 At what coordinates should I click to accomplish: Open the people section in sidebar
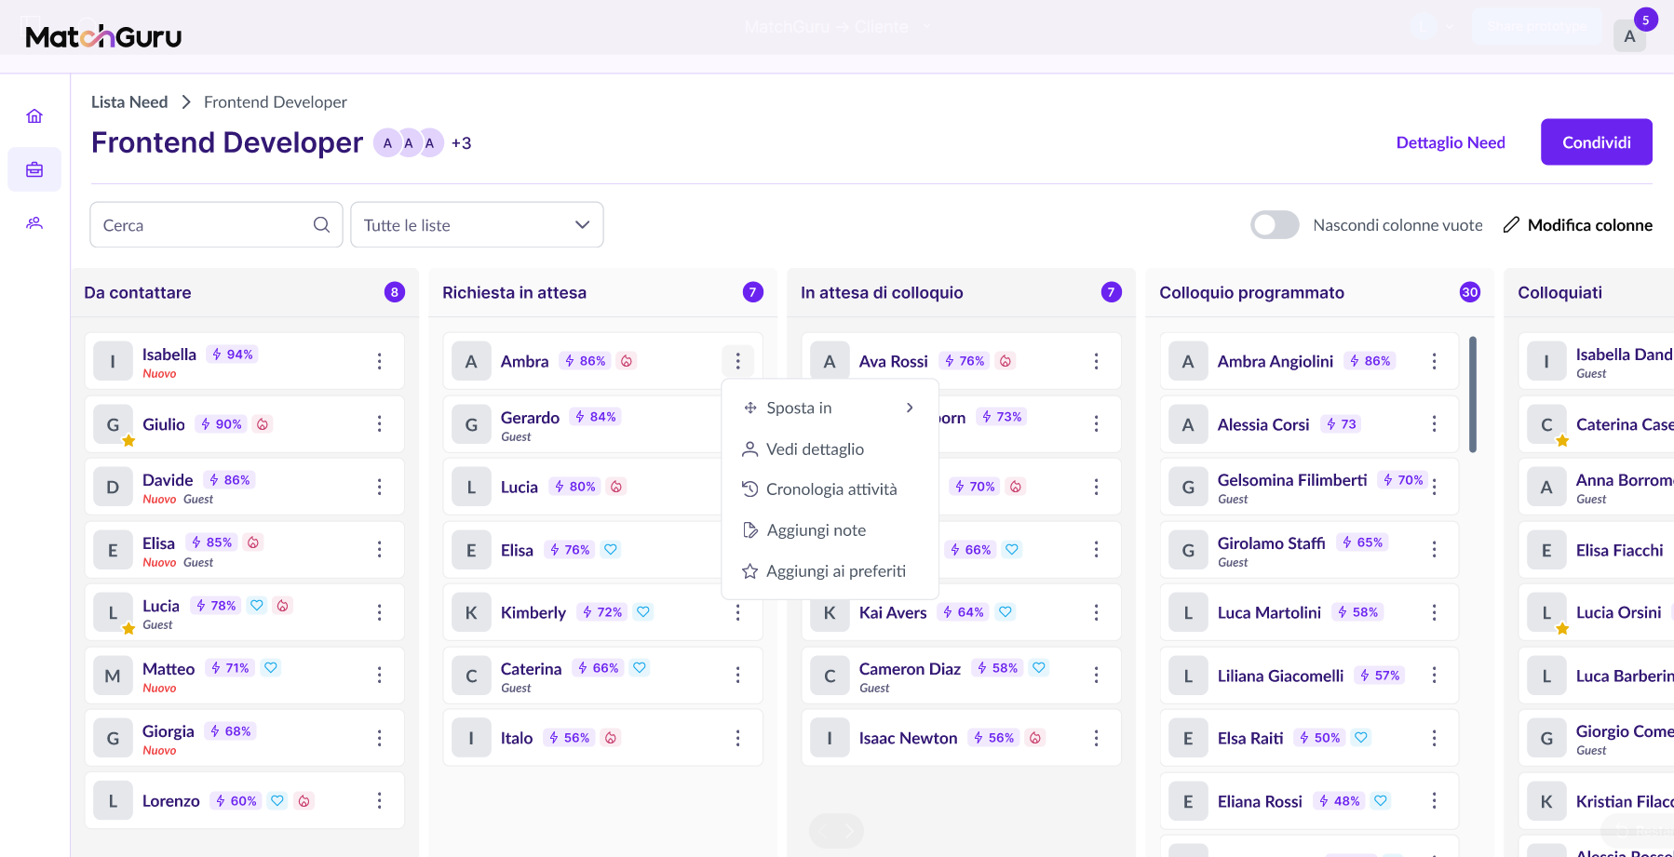[x=34, y=223]
